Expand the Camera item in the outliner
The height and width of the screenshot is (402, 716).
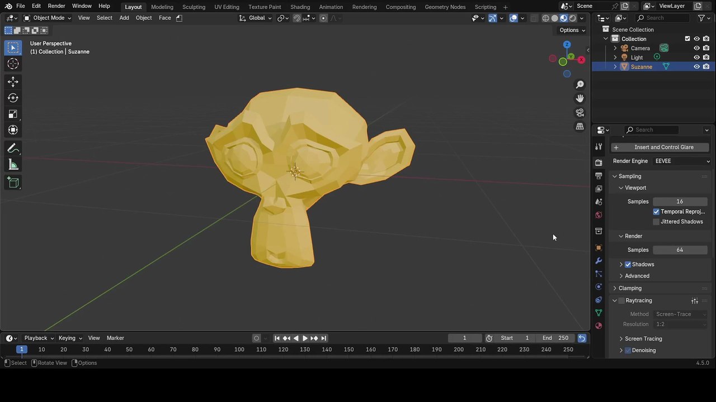(615, 48)
